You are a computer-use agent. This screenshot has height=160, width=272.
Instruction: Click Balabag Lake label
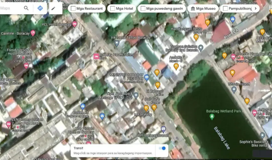pyautogui.click(x=222, y=138)
